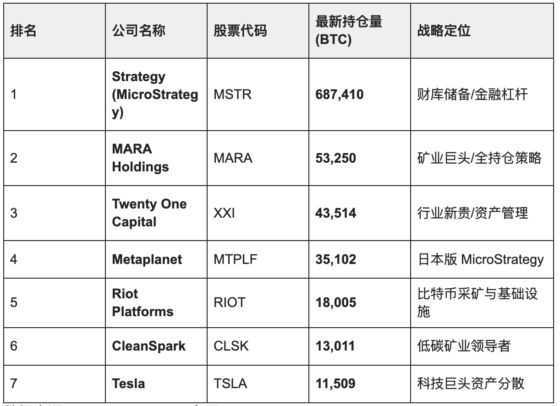Click the XXI ticker code
Image resolution: width=560 pixels, height=406 pixels.
224,213
